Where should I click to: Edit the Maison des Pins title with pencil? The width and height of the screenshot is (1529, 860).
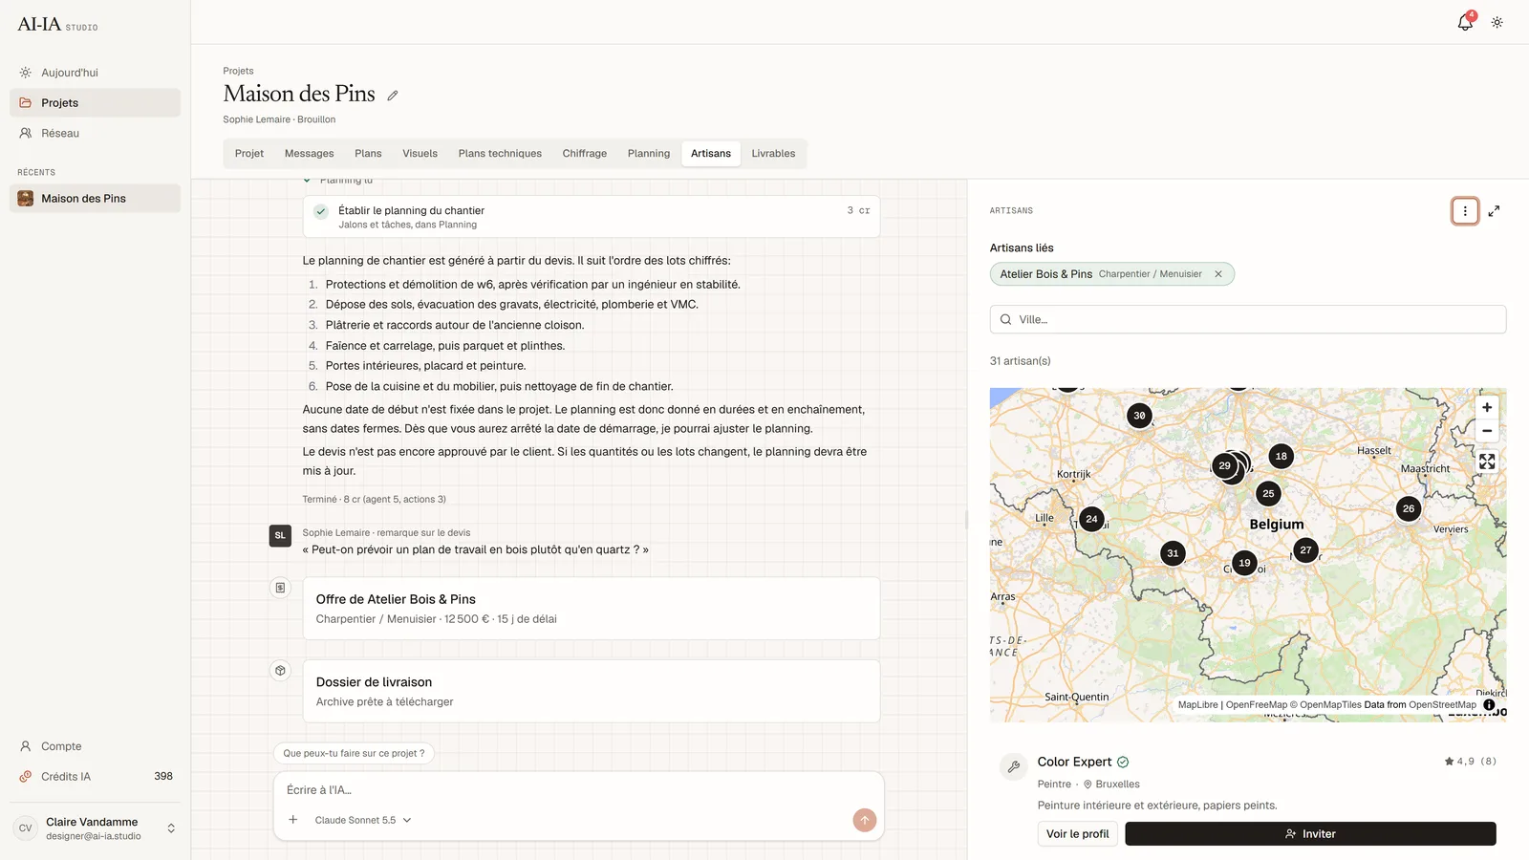coord(393,96)
